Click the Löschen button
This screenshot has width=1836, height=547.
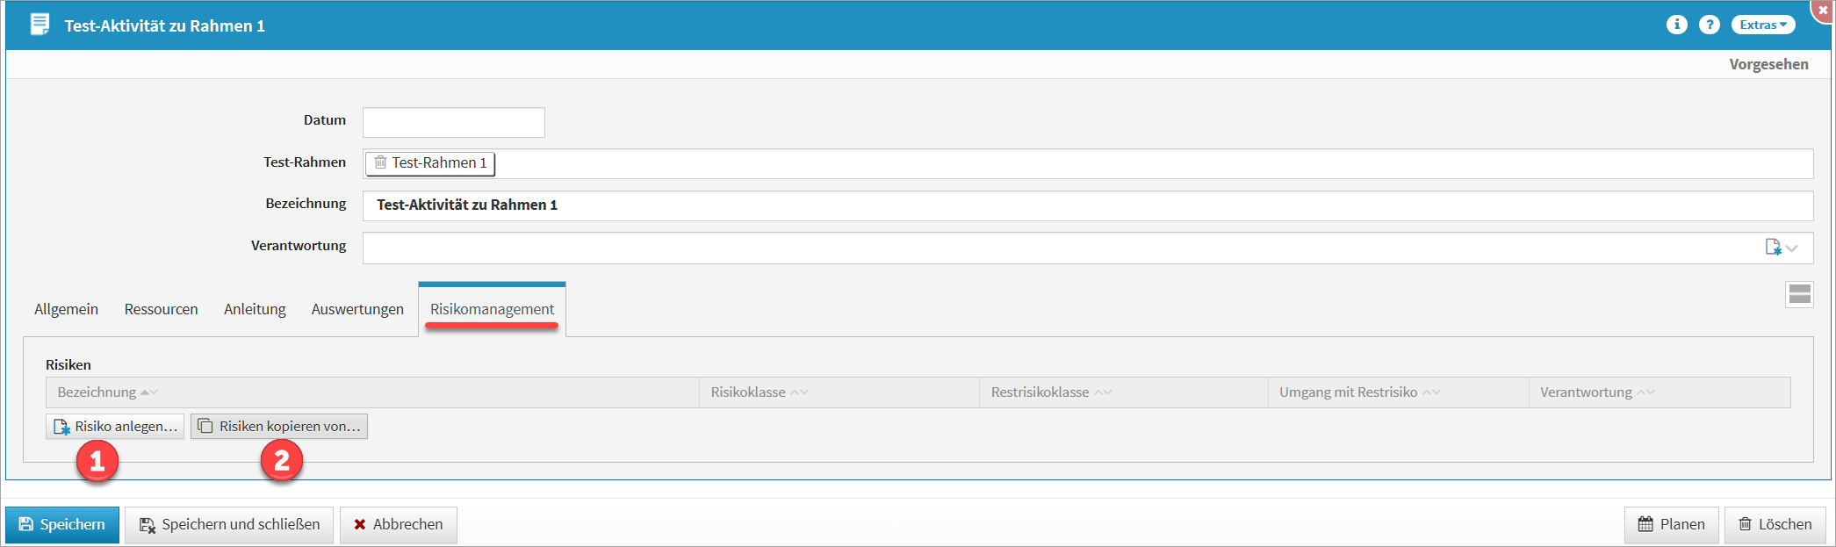1774,525
